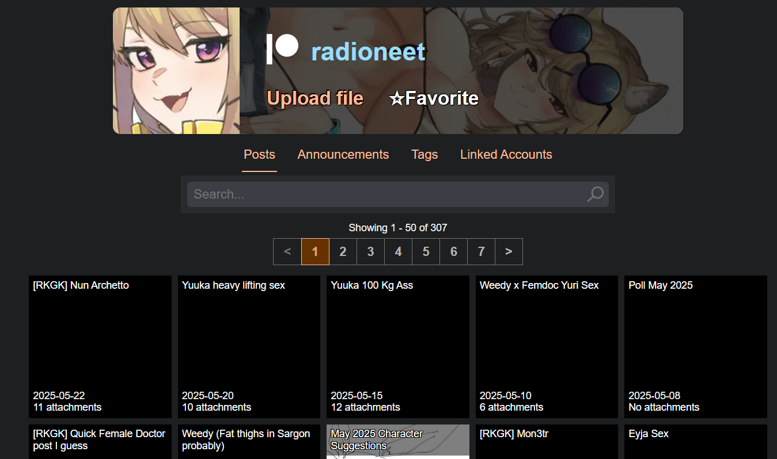The image size is (777, 459).
Task: Open the May 2025 Character Suggestions post
Action: 398,442
